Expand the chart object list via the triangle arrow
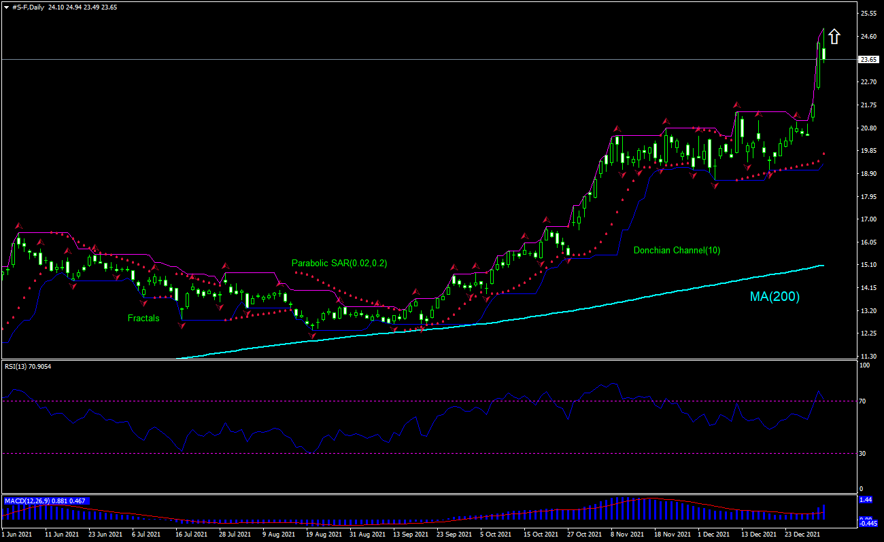Viewport: 884px width, 542px height. click(x=5, y=5)
